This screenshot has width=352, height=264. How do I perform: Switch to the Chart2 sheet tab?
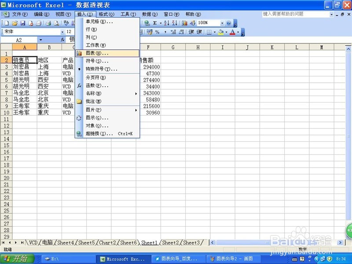(x=107, y=243)
